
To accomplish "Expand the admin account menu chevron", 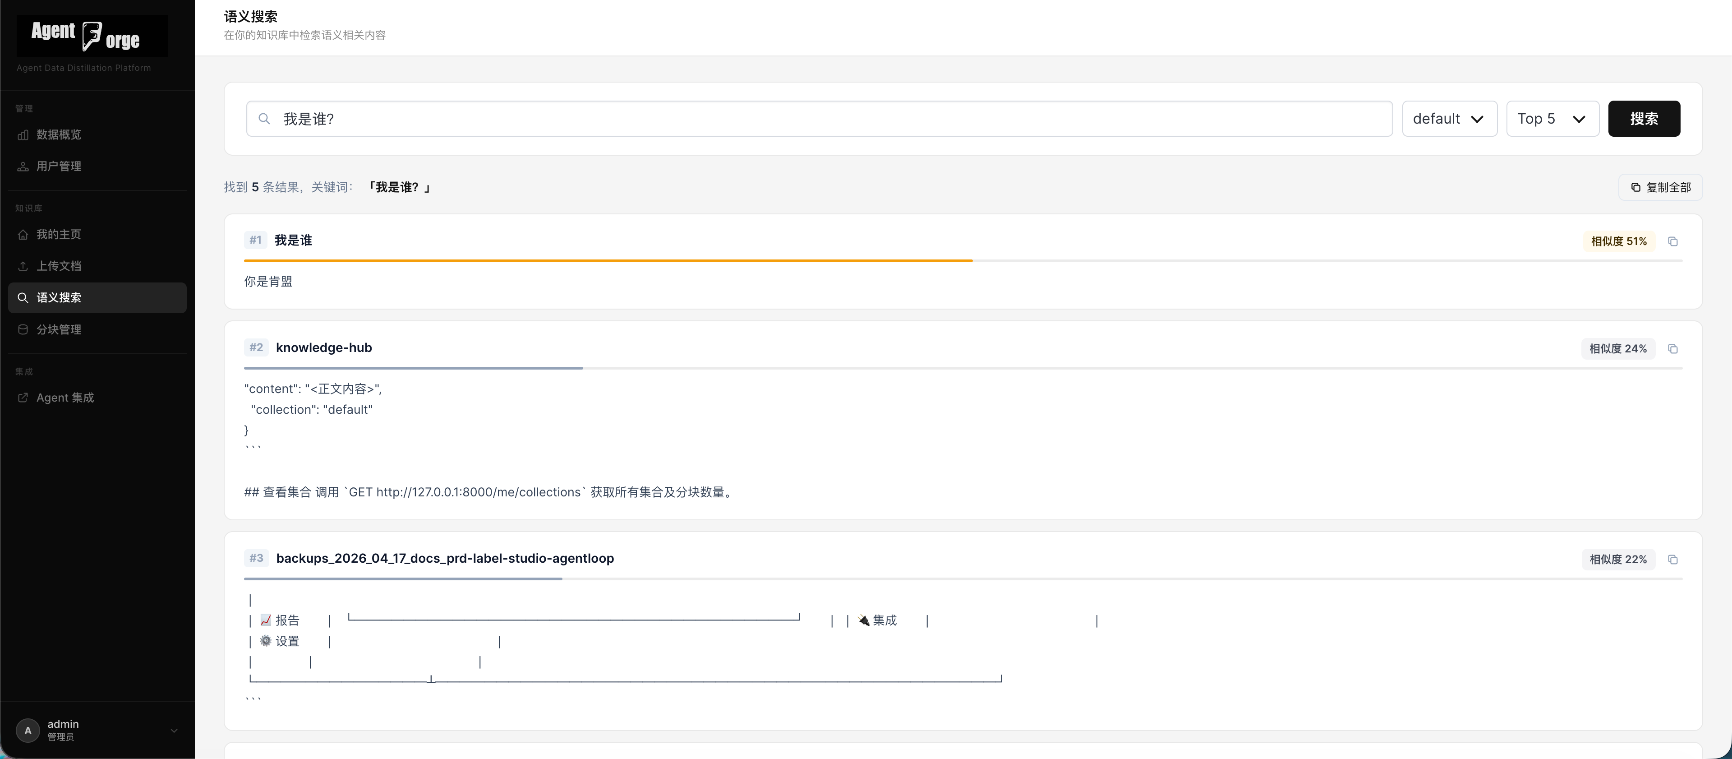I will (x=174, y=731).
